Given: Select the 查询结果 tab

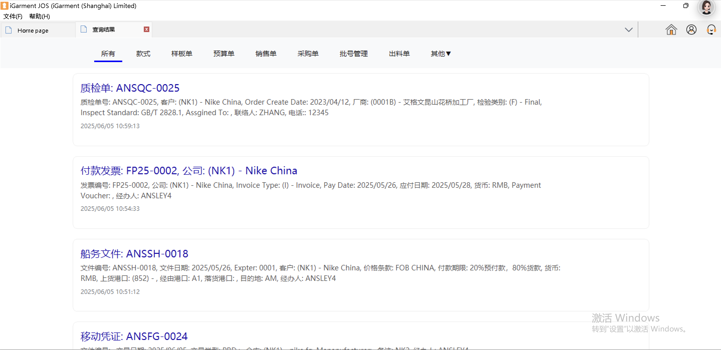Looking at the screenshot, I should [x=114, y=29].
